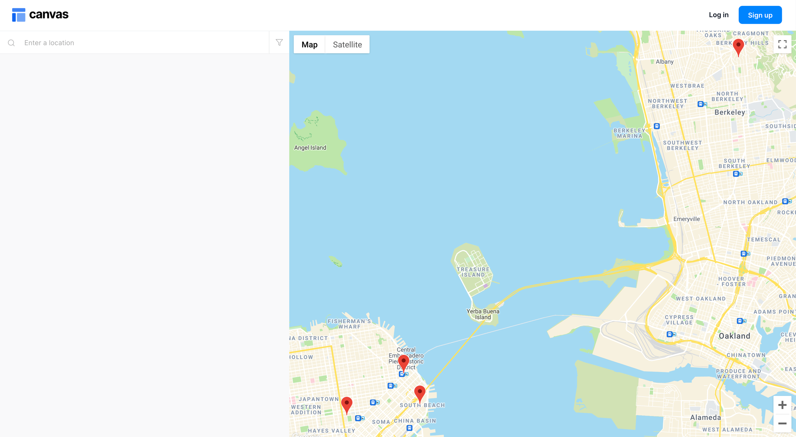Click the canvas logo
796x437 pixels.
tap(40, 15)
